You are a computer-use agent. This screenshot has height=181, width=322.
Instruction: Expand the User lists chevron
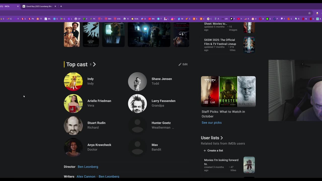point(222,138)
